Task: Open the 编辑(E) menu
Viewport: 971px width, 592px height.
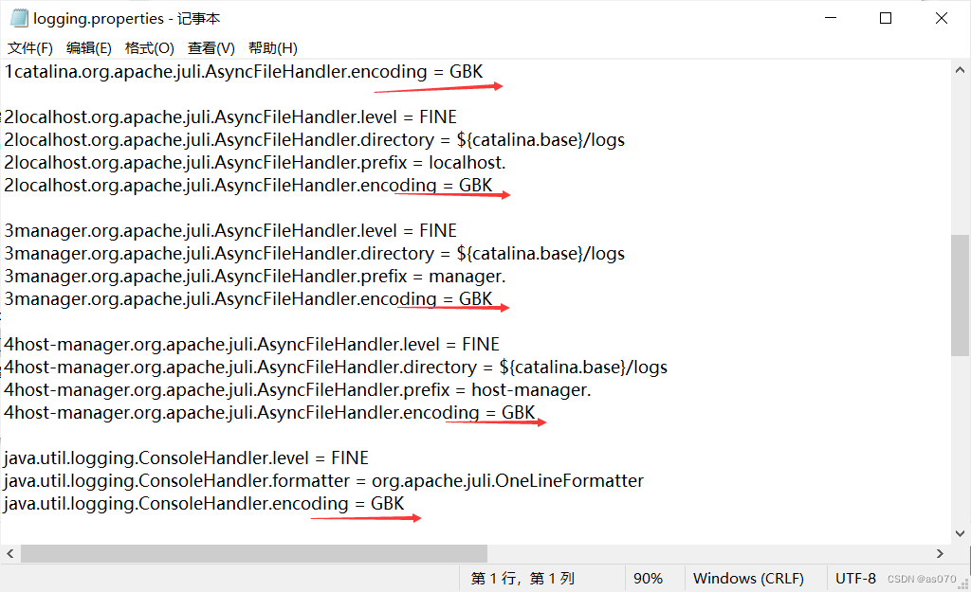Action: coord(89,47)
